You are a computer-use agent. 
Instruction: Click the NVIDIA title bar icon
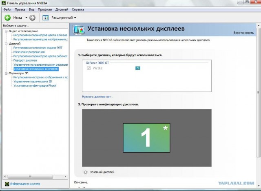click(4, 3)
